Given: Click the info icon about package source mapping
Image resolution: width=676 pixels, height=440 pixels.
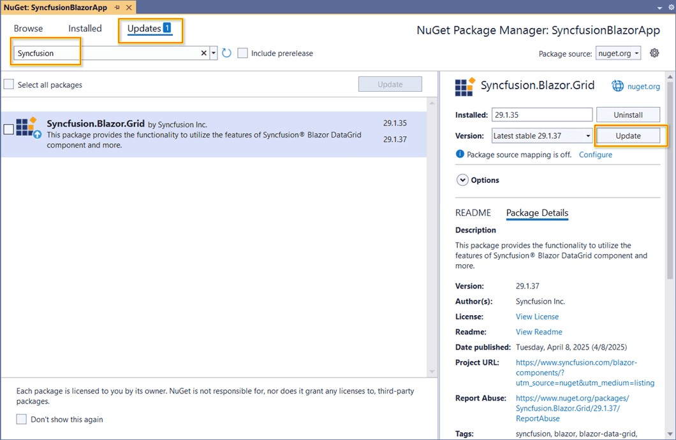Looking at the screenshot, I should (459, 154).
